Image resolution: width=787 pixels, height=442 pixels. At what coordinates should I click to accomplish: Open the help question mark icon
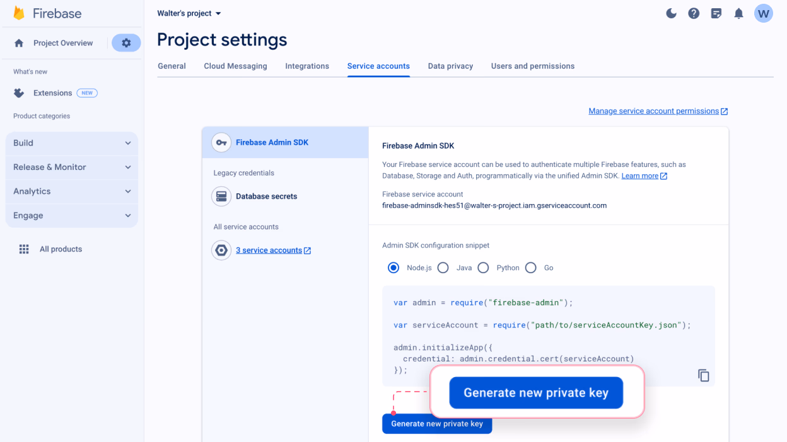click(694, 13)
